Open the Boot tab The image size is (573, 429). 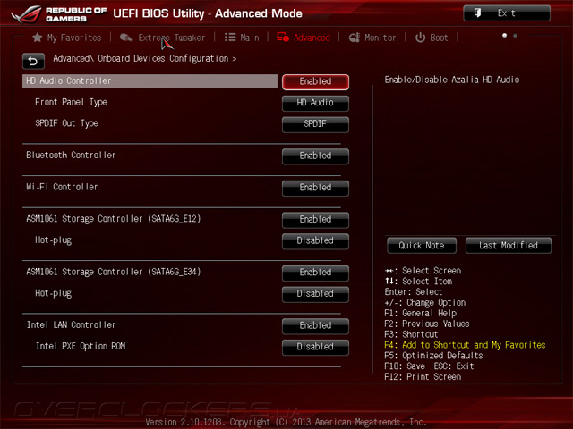click(432, 38)
